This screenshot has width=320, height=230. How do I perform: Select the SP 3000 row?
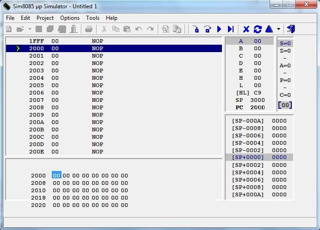point(250,100)
